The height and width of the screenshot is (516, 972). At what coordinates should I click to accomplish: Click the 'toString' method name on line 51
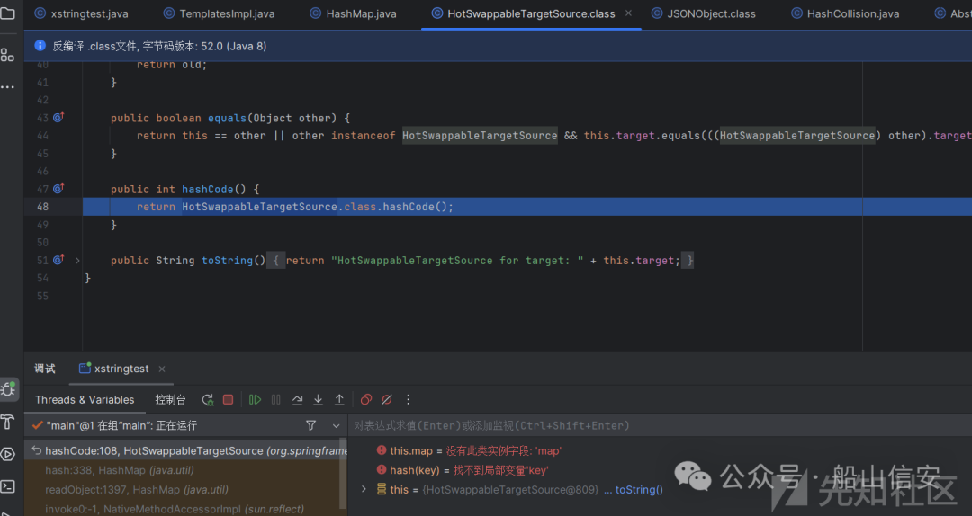pos(227,260)
